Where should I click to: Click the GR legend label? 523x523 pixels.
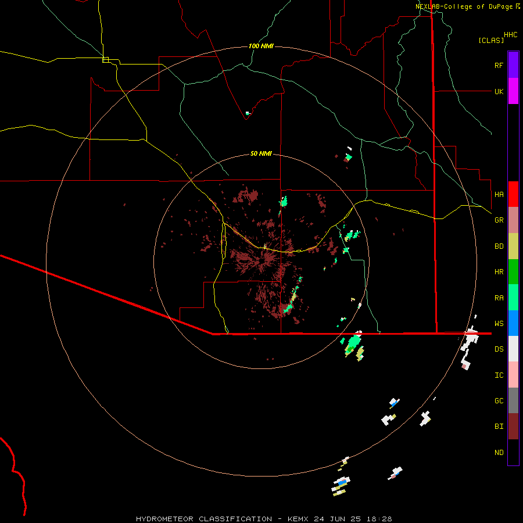[499, 220]
